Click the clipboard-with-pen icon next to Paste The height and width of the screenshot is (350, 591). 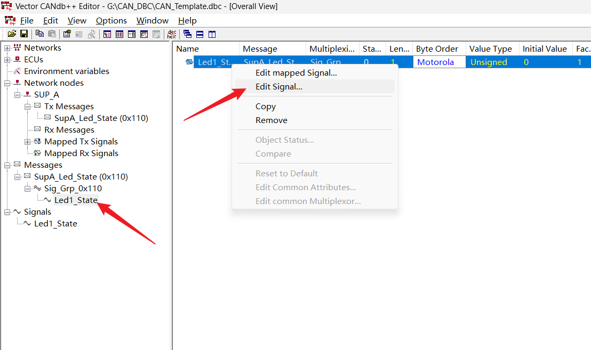coord(67,34)
